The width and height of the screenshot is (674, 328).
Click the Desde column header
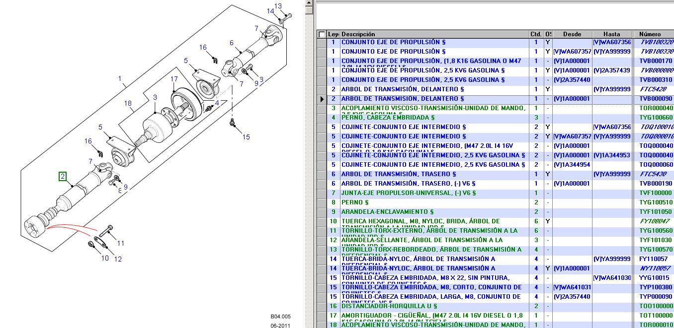(x=572, y=34)
